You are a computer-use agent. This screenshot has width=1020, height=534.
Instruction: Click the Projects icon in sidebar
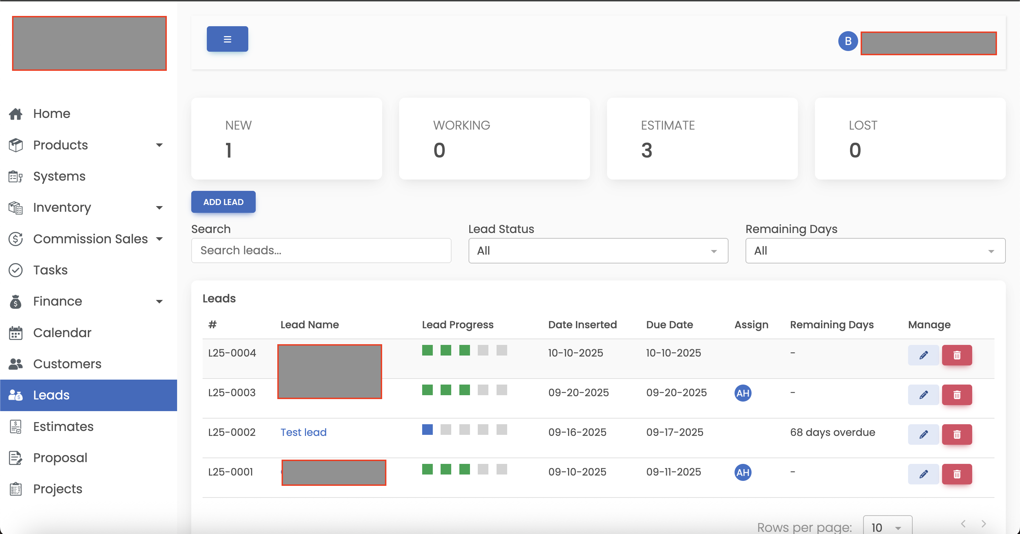click(16, 489)
